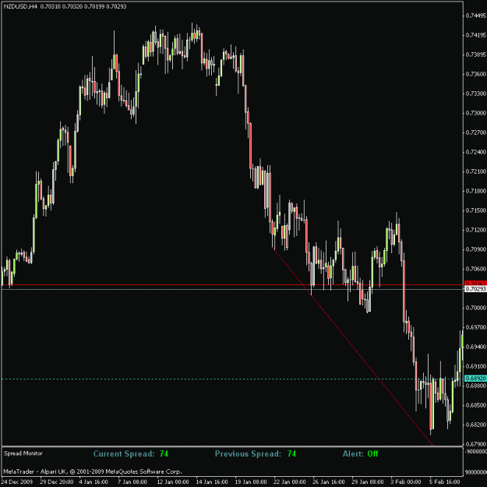487x487 pixels.
Task: Click the cyan 0.68920 price label
Action: 475,378
